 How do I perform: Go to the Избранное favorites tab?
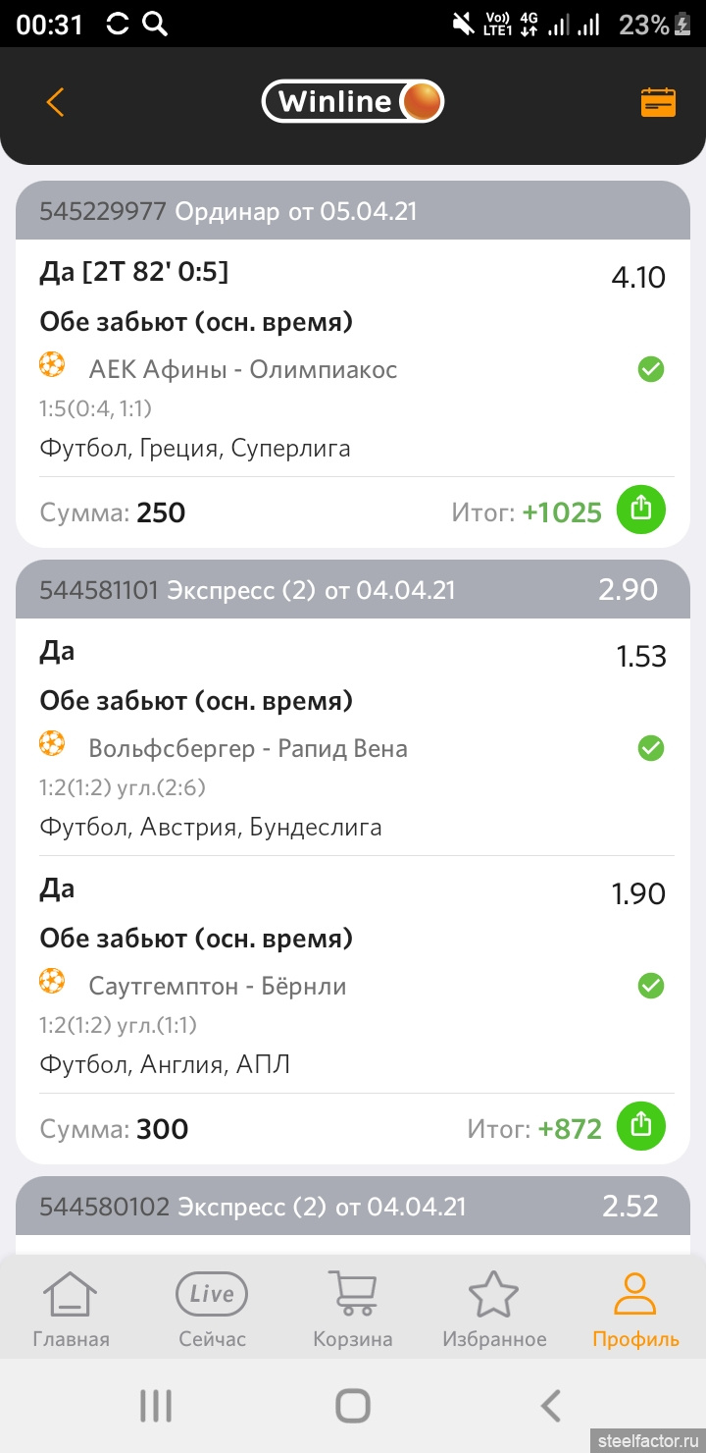point(494,1310)
